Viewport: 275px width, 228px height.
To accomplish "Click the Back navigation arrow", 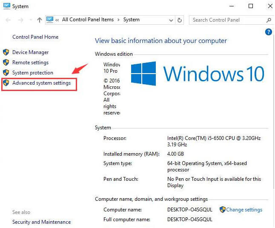I will click(x=8, y=20).
